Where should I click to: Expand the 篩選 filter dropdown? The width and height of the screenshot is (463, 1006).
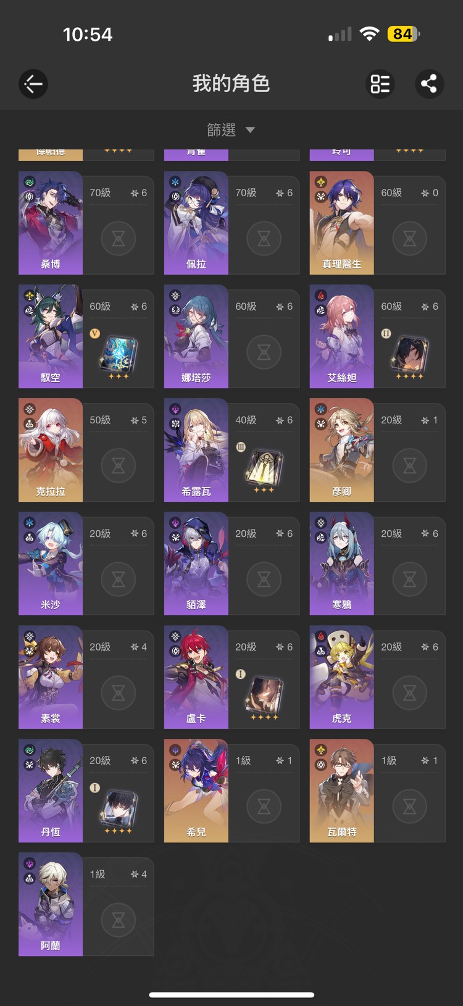click(x=231, y=130)
